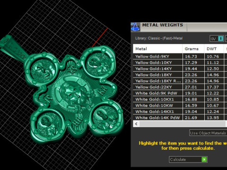
Task: Click 10.67 DWT value
Action: (x=213, y=105)
